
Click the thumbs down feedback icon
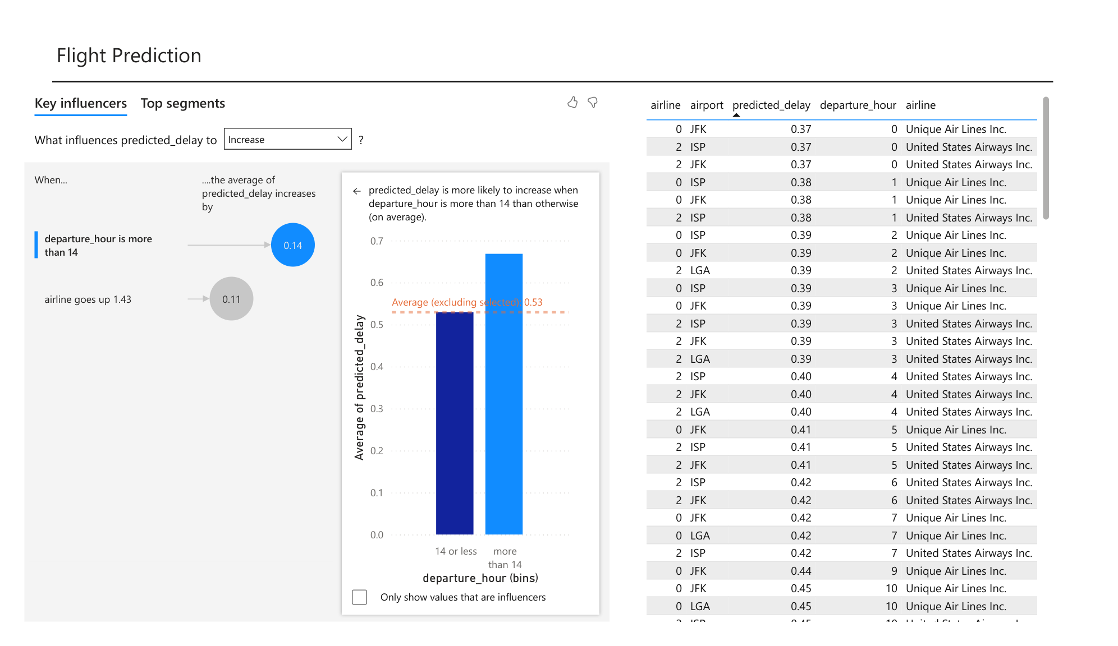[593, 103]
